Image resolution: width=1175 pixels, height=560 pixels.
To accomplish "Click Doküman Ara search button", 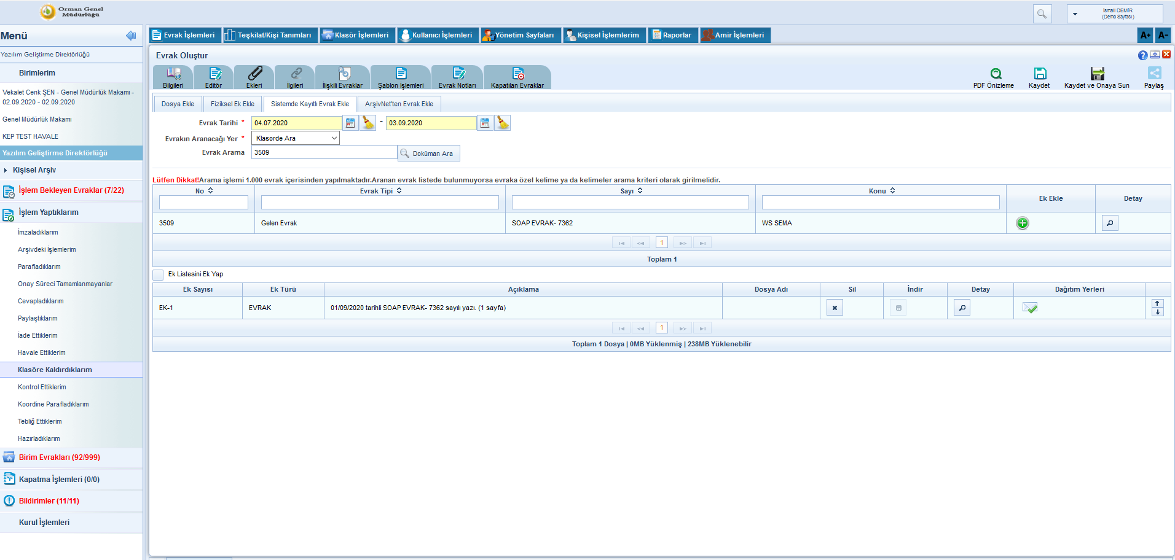I will (428, 154).
